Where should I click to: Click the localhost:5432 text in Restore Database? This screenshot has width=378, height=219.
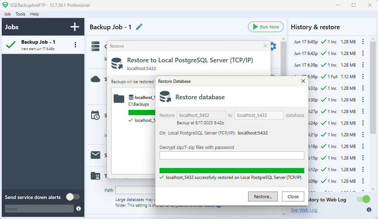click(253, 133)
